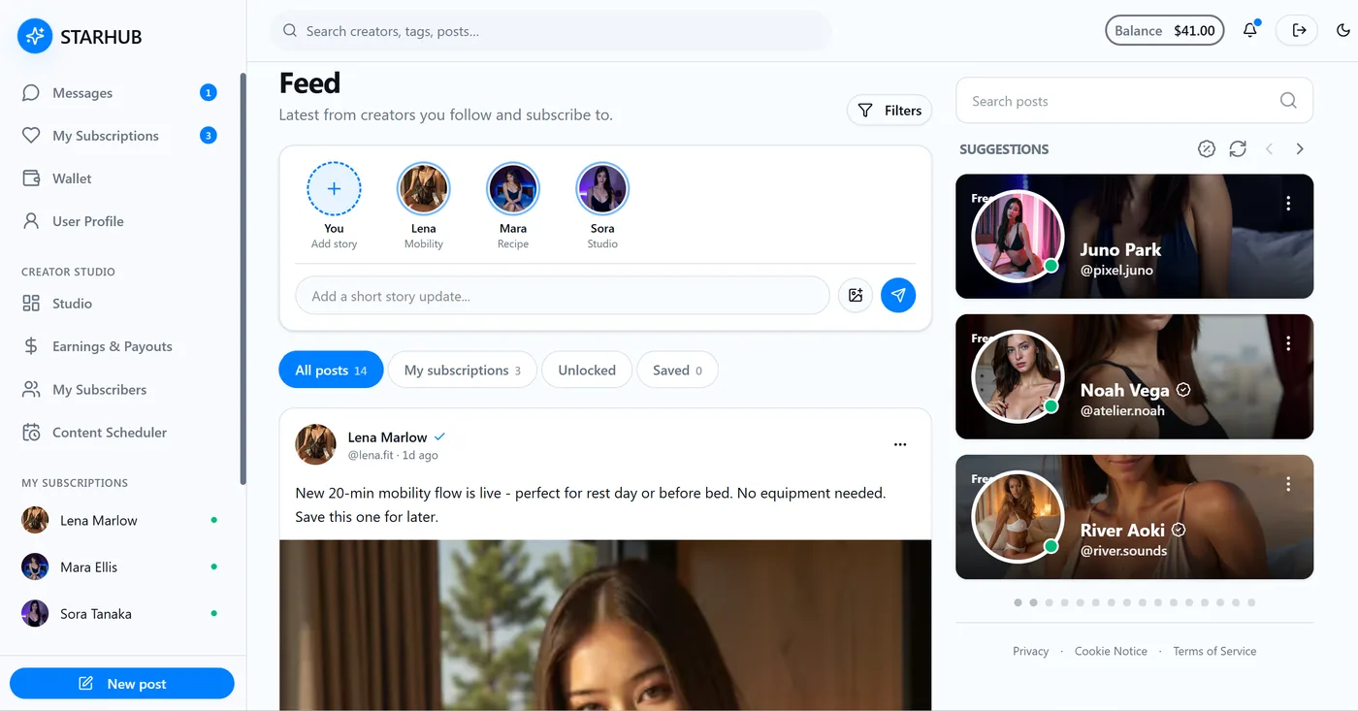
Task: Click the search posts magnifier icon
Action: 1288,101
